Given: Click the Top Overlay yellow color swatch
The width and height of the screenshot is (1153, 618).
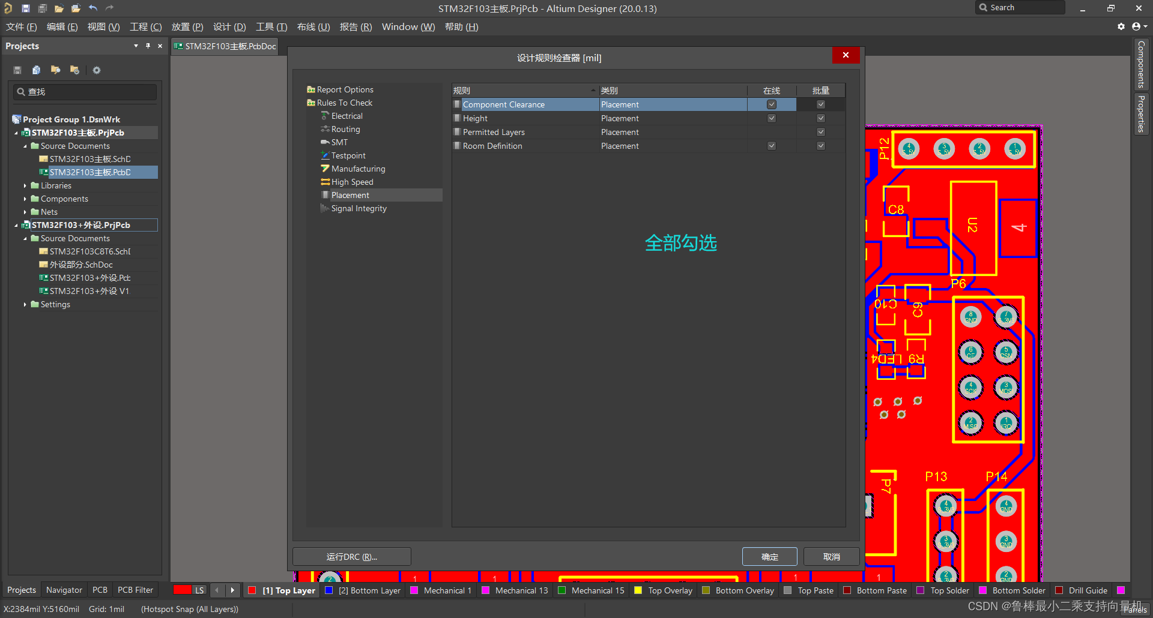Looking at the screenshot, I should point(638,590).
